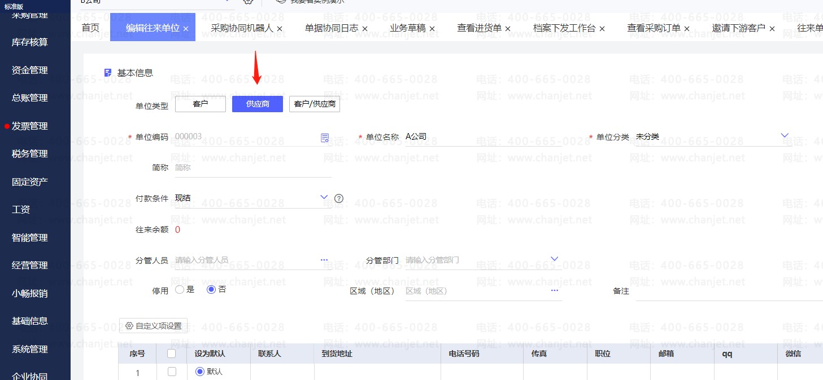The height and width of the screenshot is (380, 823).
Task: Open 分管人员 lookup ellipsis icon
Action: (324, 260)
